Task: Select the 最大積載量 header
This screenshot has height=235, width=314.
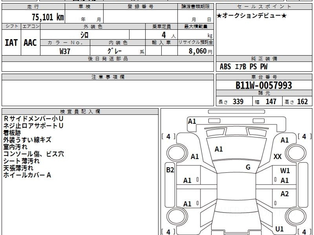Action: click(x=195, y=26)
